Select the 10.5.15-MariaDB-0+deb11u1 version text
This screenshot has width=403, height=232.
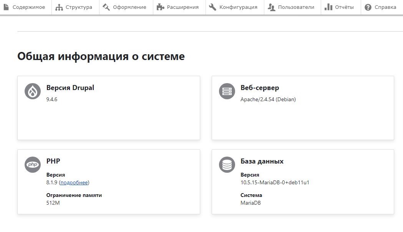[x=275, y=183]
